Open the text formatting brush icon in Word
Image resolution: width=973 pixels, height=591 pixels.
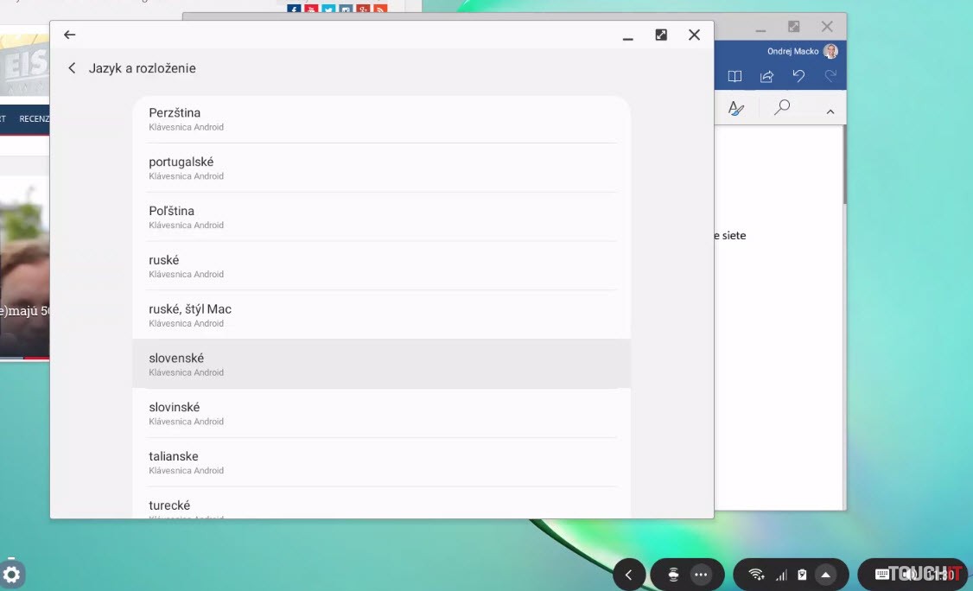pyautogui.click(x=735, y=108)
